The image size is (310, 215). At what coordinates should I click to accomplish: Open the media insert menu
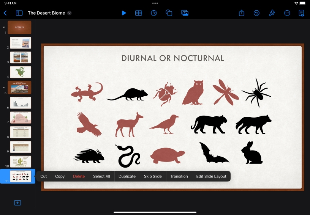pos(185,13)
